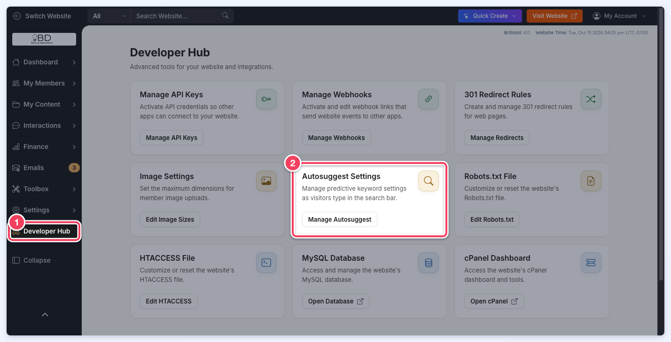Click the Visit Website button
671x342 pixels.
point(554,16)
